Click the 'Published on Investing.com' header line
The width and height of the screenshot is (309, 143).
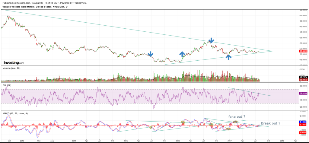tap(45, 3)
